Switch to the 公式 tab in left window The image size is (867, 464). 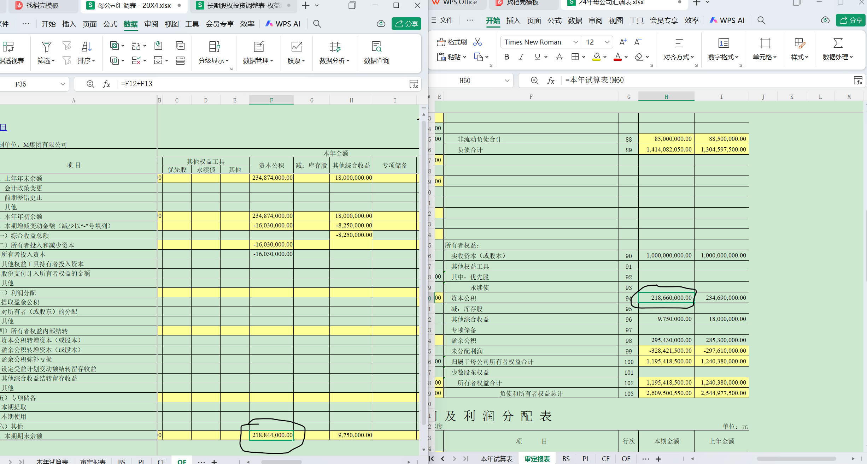[110, 24]
